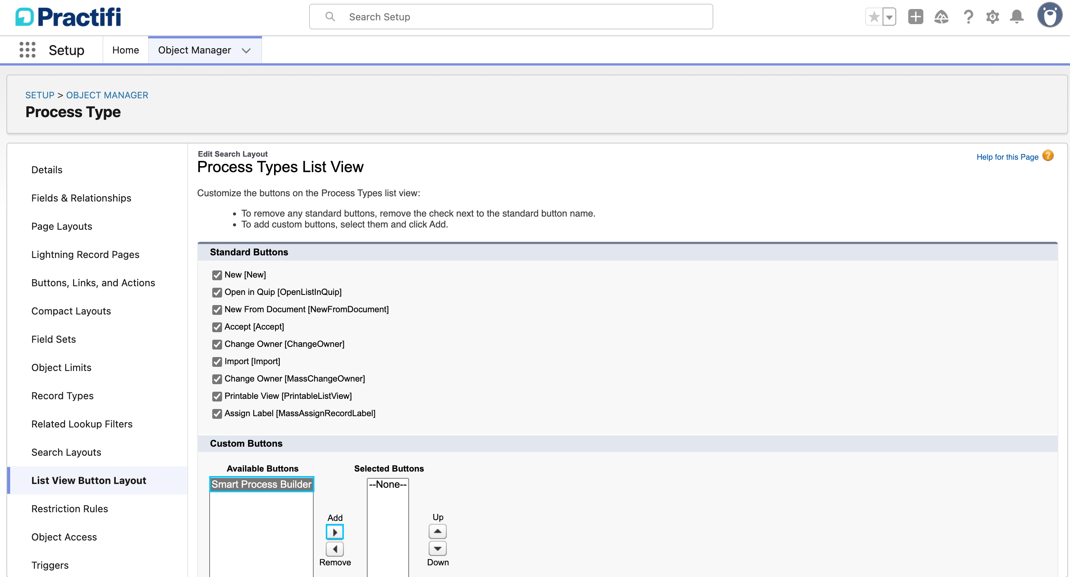Open Details in the sidebar
This screenshot has width=1070, height=577.
[x=47, y=169]
